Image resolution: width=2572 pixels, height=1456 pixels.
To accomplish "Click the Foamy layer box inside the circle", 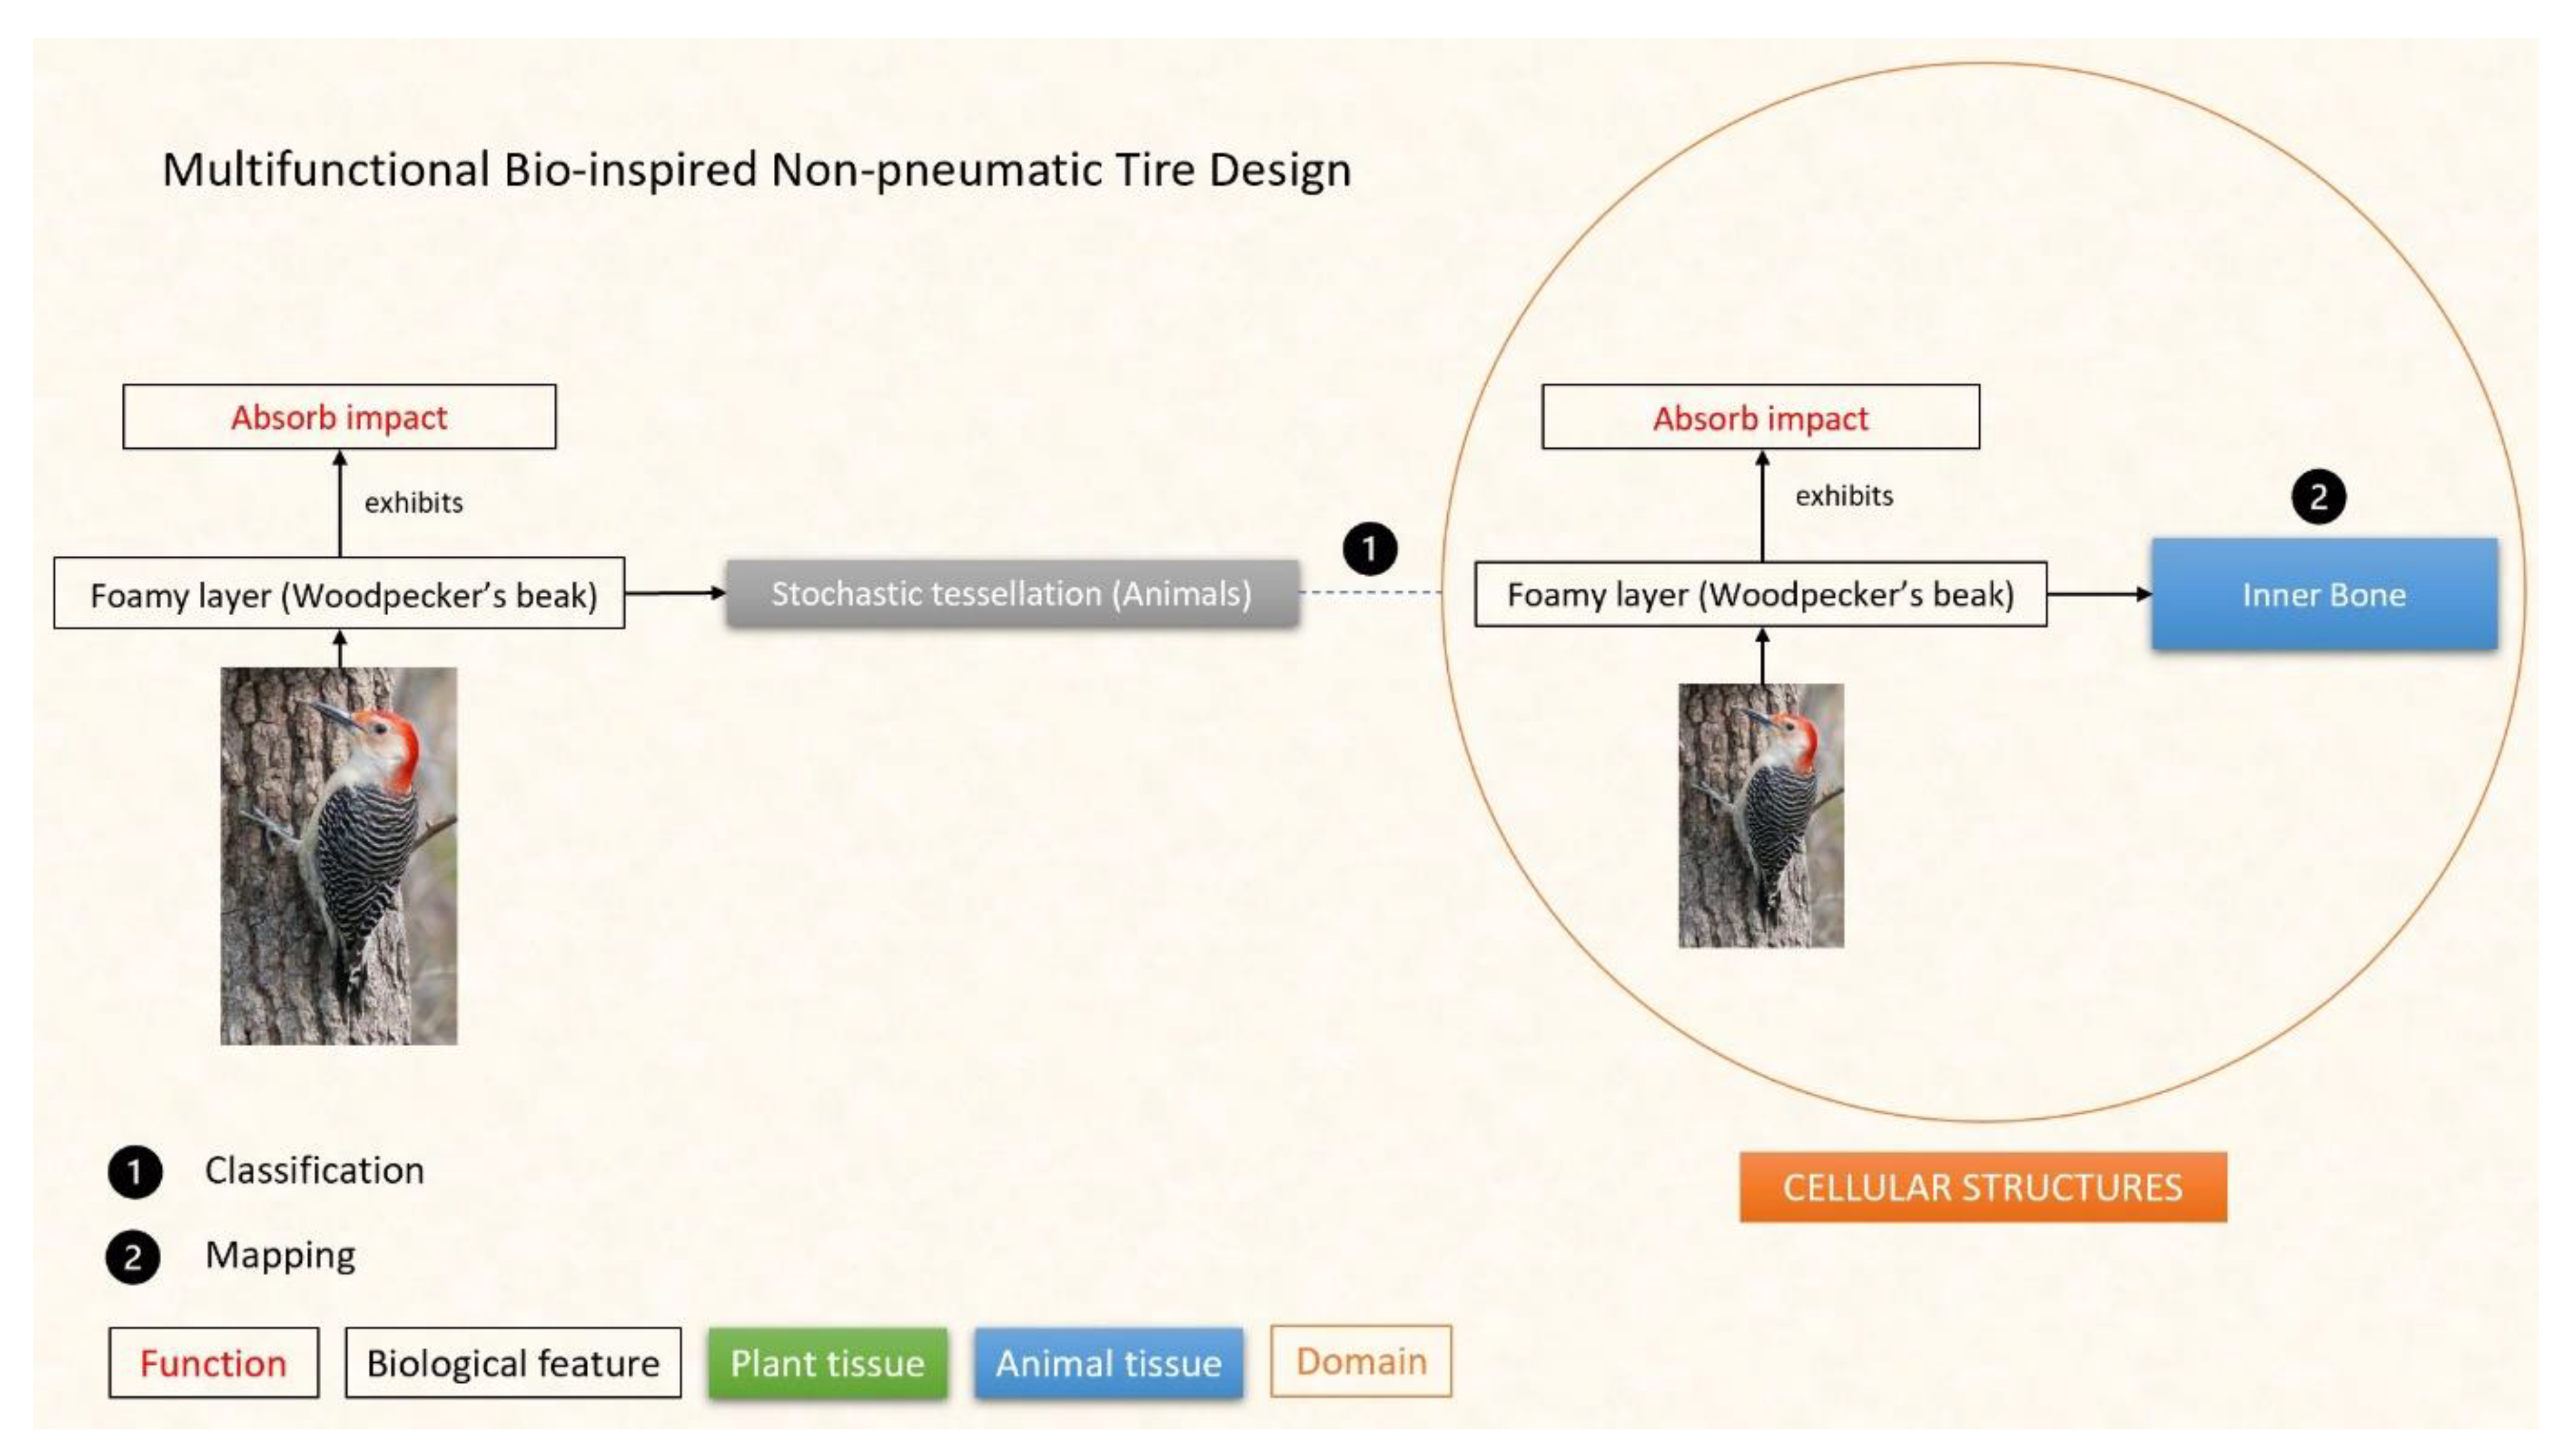I will 1760,595.
